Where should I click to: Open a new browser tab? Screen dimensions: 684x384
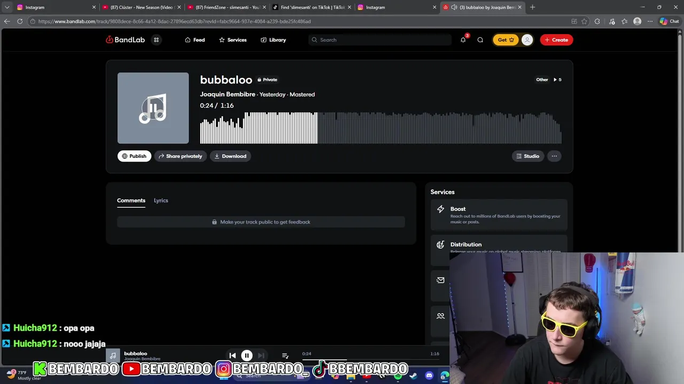pos(532,7)
